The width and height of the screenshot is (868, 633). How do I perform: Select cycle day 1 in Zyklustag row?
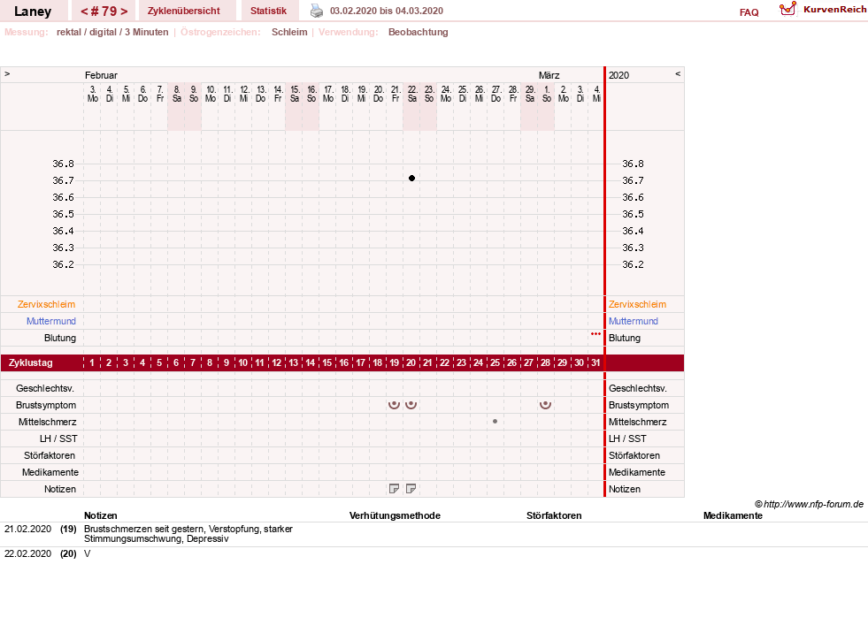(x=92, y=363)
